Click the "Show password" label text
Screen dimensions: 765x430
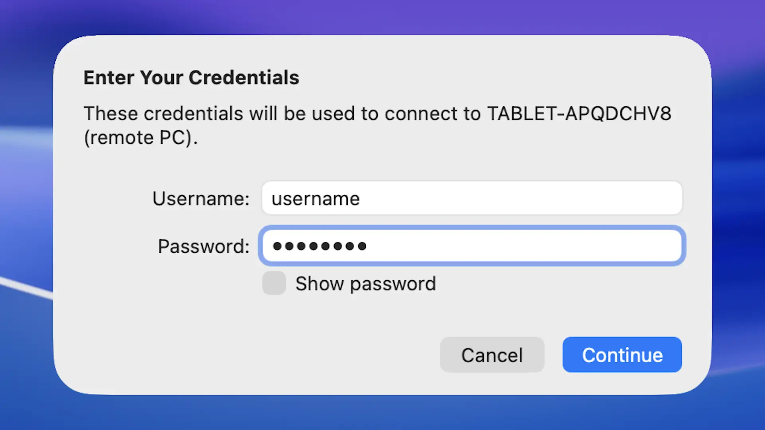click(x=365, y=284)
